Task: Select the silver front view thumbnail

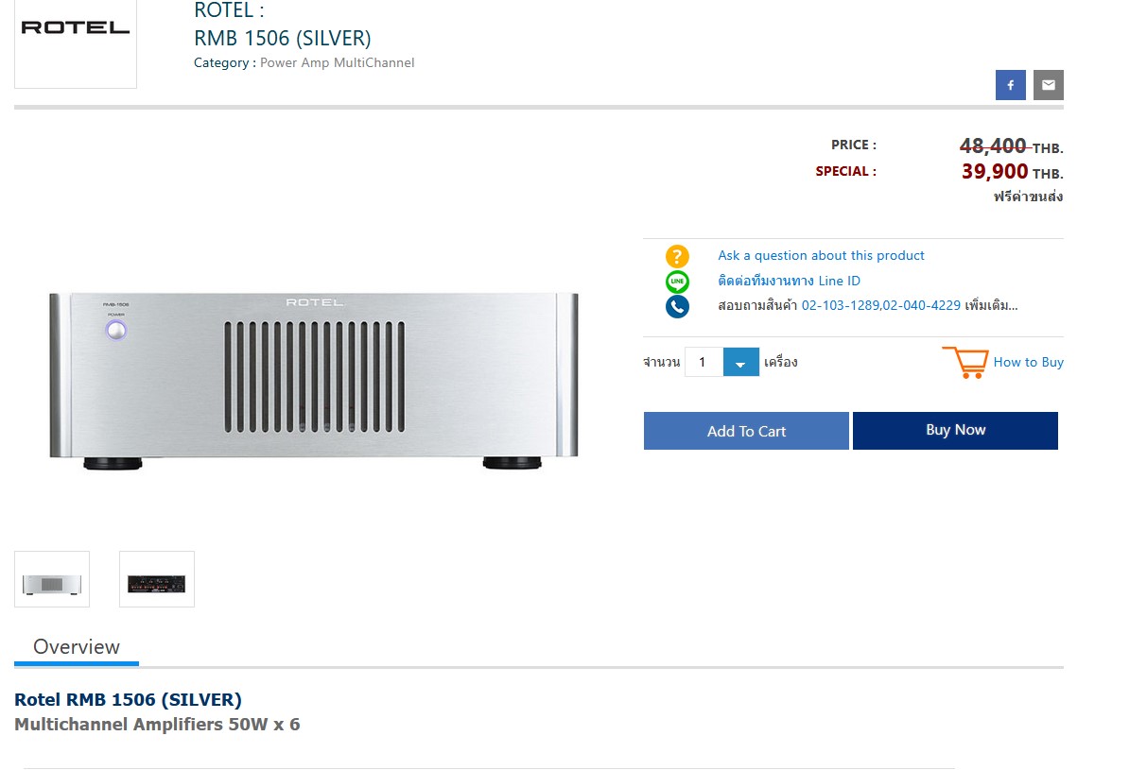Action: [52, 579]
